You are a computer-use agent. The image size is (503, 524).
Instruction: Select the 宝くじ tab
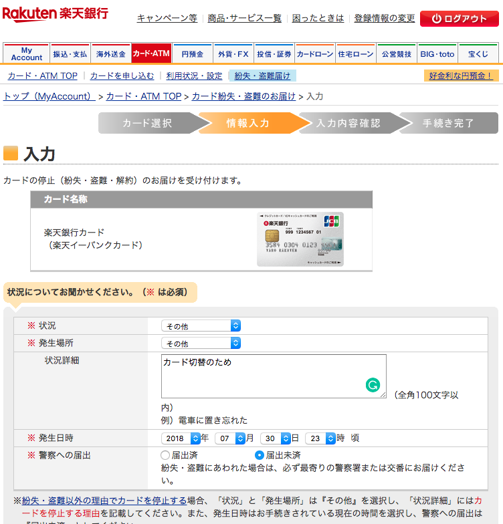(478, 53)
